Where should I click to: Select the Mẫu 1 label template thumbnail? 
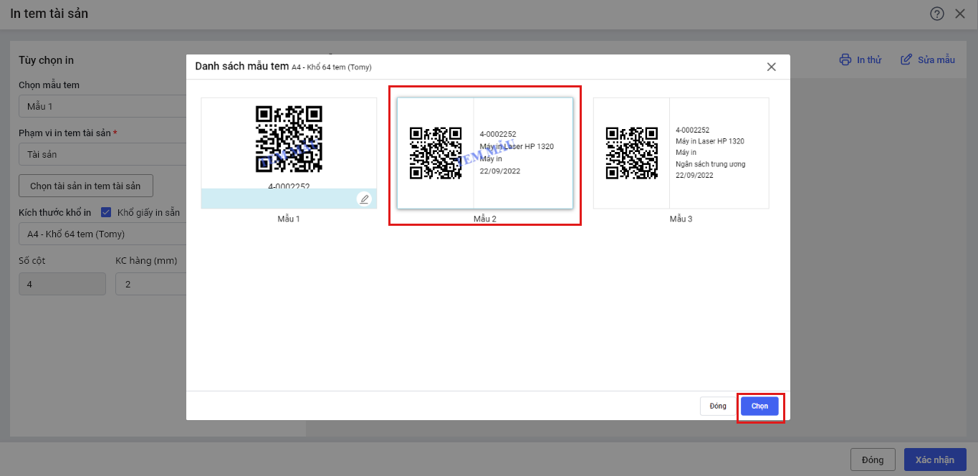point(289,153)
